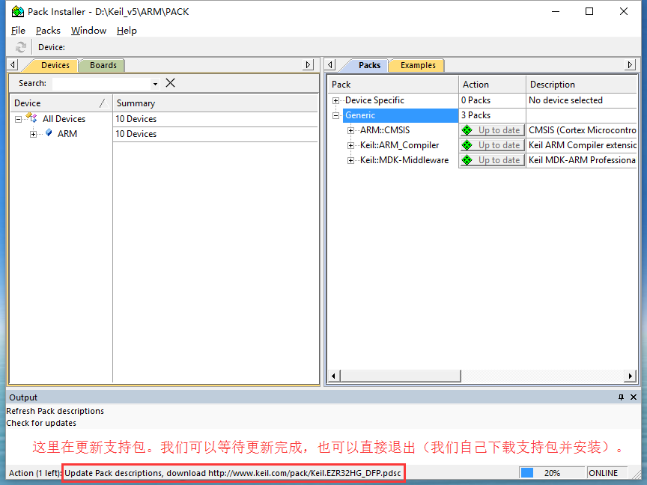Click the Update Pack descriptions status message

[233, 473]
